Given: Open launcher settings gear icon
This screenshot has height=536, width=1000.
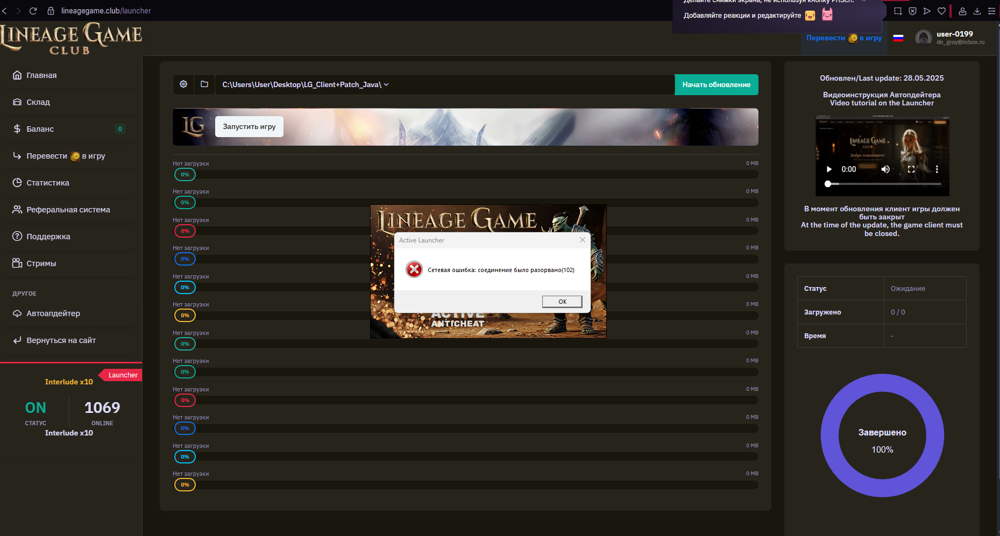Looking at the screenshot, I should tap(183, 84).
